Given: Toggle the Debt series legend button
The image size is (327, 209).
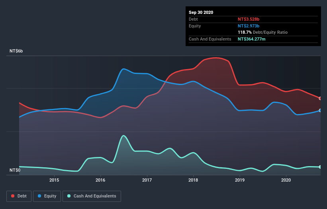Looking at the screenshot, I should tap(19, 196).
